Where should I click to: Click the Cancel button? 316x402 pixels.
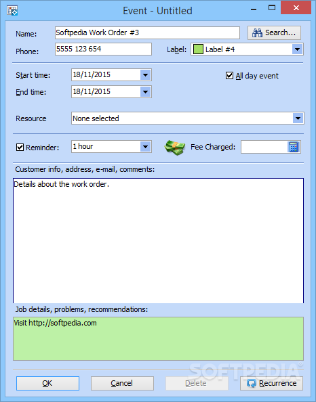122,383
